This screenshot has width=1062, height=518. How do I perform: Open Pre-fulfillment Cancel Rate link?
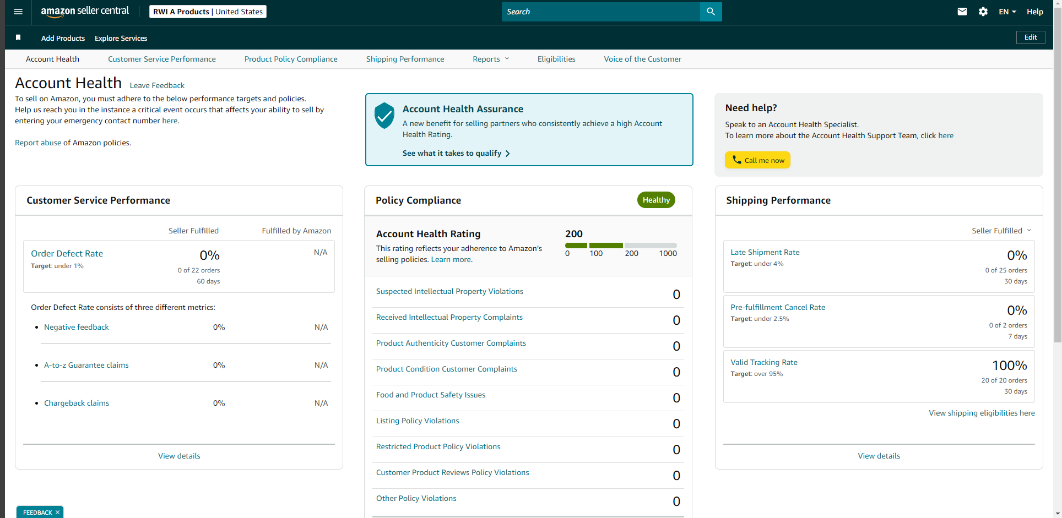[778, 307]
